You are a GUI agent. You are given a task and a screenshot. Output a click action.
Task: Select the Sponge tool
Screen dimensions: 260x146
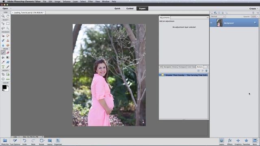(8, 45)
